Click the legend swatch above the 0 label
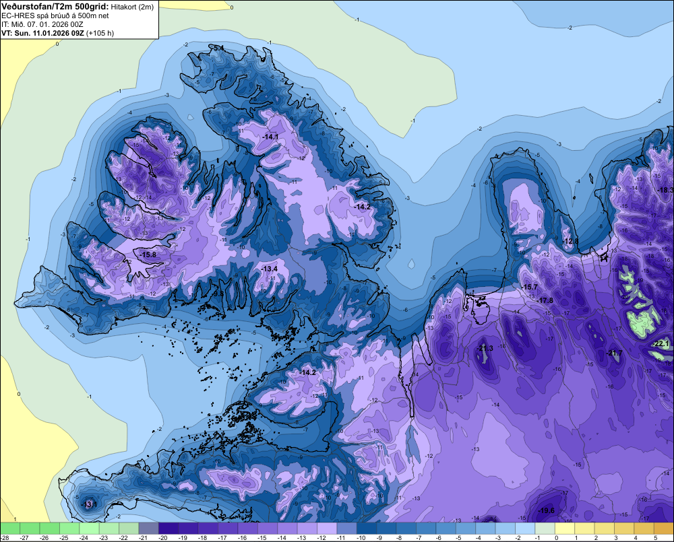674x542 pixels. 565,529
